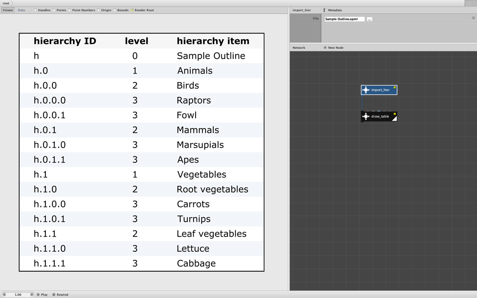Click the 'Turnips' row item

click(194, 219)
